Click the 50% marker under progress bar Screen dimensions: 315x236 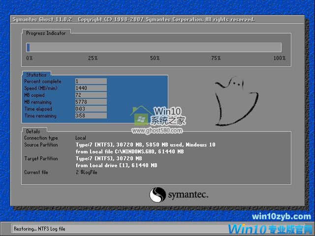coord(155,58)
